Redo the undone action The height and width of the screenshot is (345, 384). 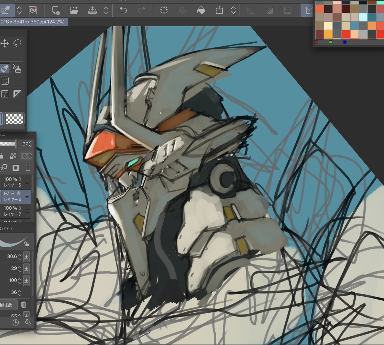(x=141, y=10)
